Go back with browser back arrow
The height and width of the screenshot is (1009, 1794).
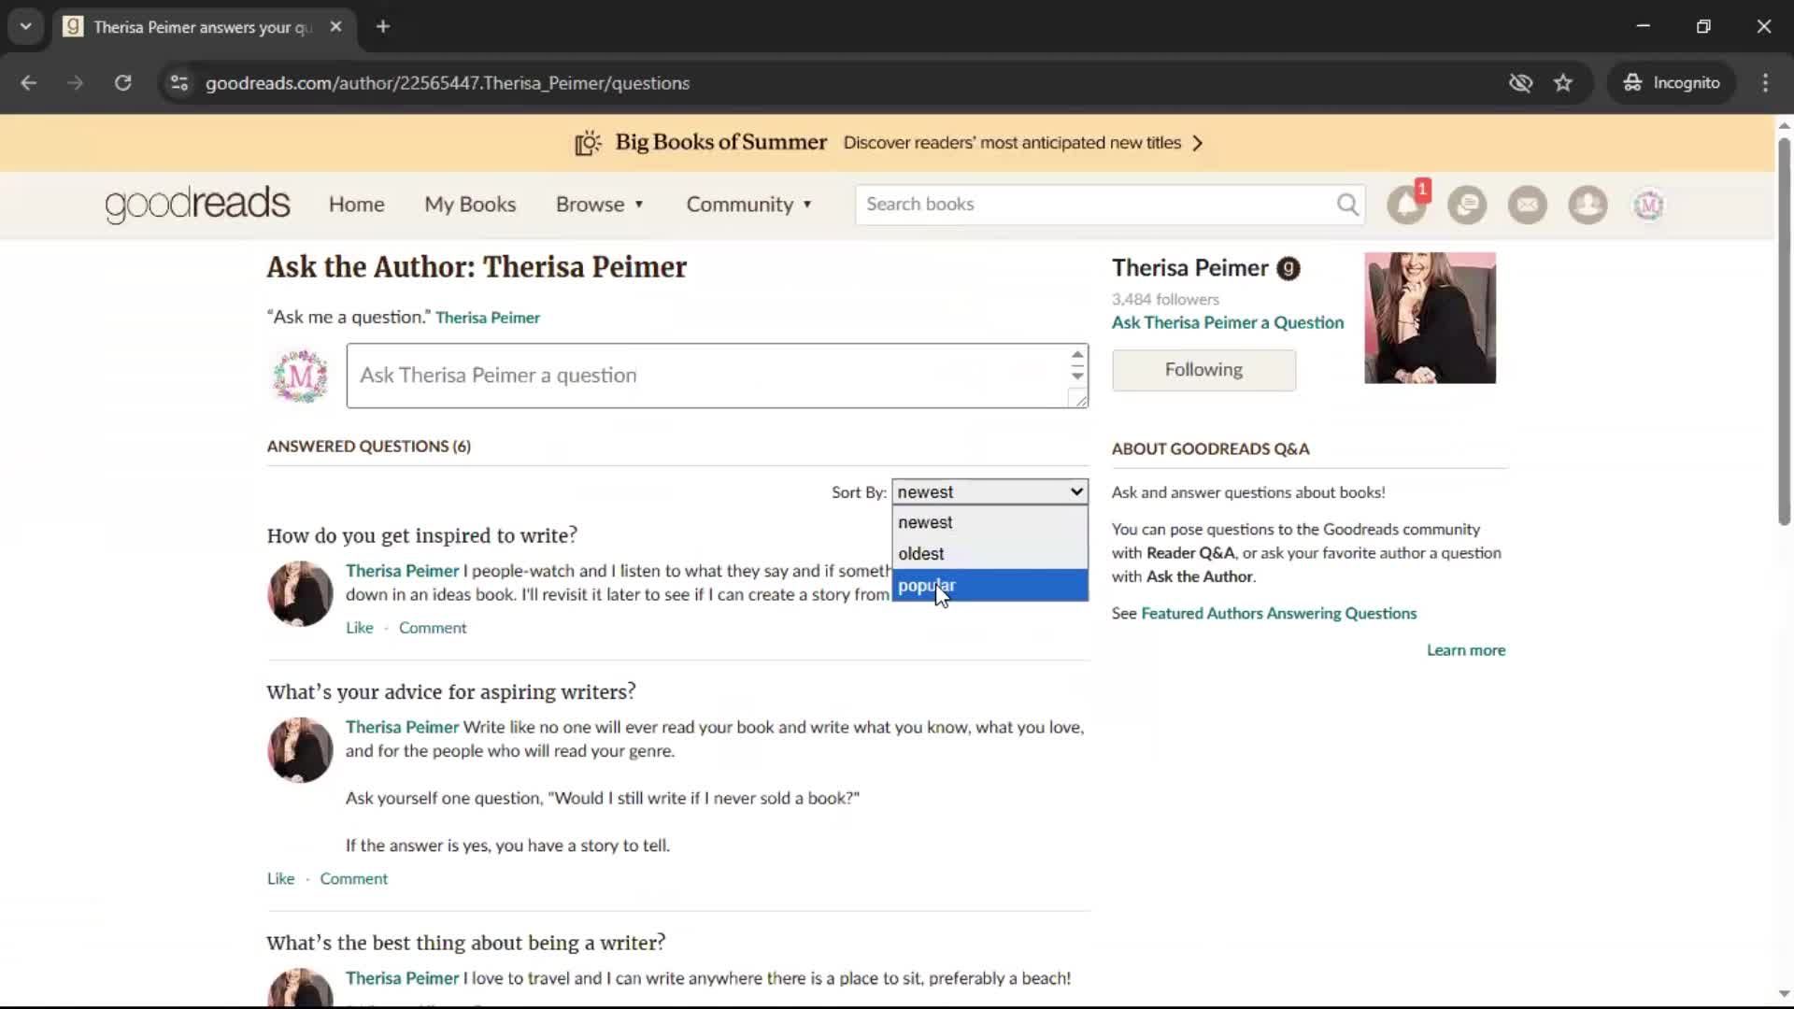tap(28, 83)
